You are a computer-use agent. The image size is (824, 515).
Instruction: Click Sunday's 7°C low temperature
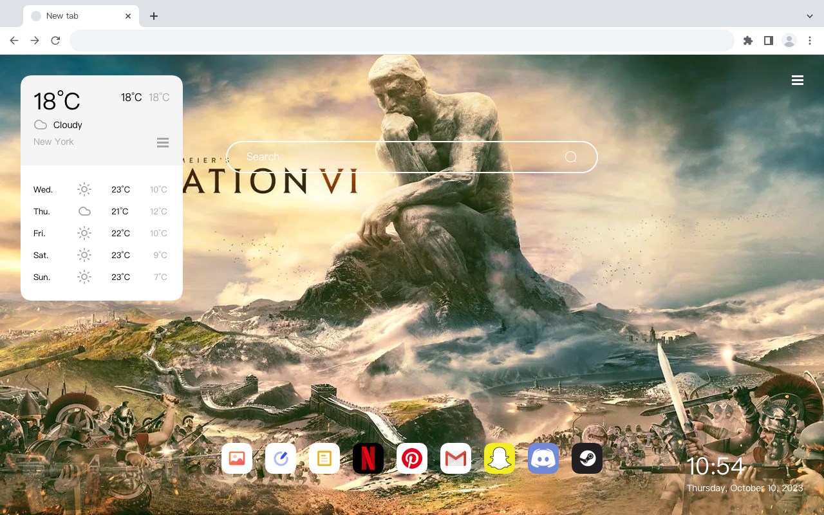(x=160, y=277)
